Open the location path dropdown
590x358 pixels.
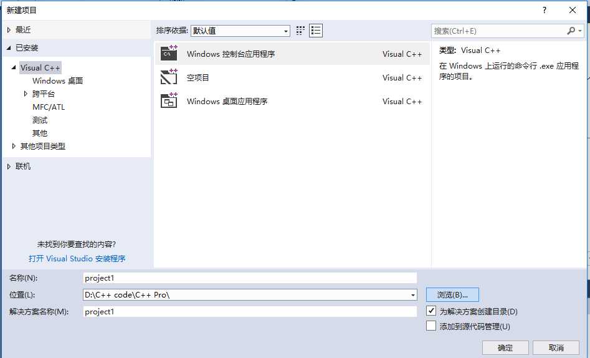[x=413, y=295]
